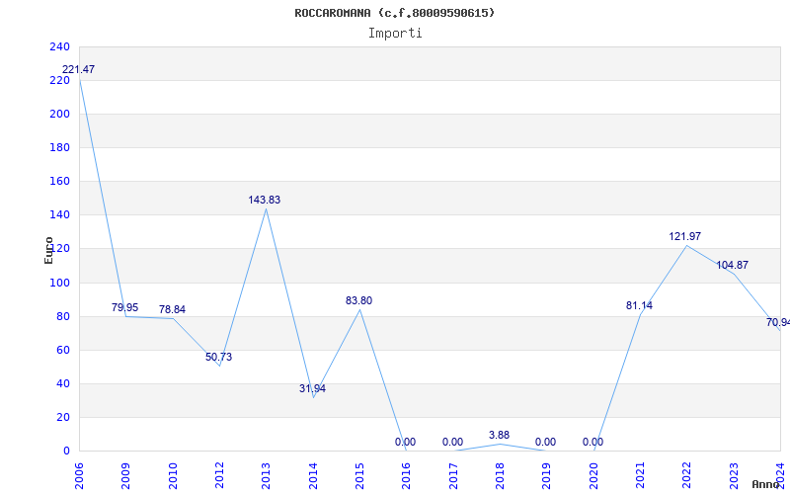This screenshot has height=494, width=790.
Task: Select the 50.73 data label
Action: click(x=218, y=357)
